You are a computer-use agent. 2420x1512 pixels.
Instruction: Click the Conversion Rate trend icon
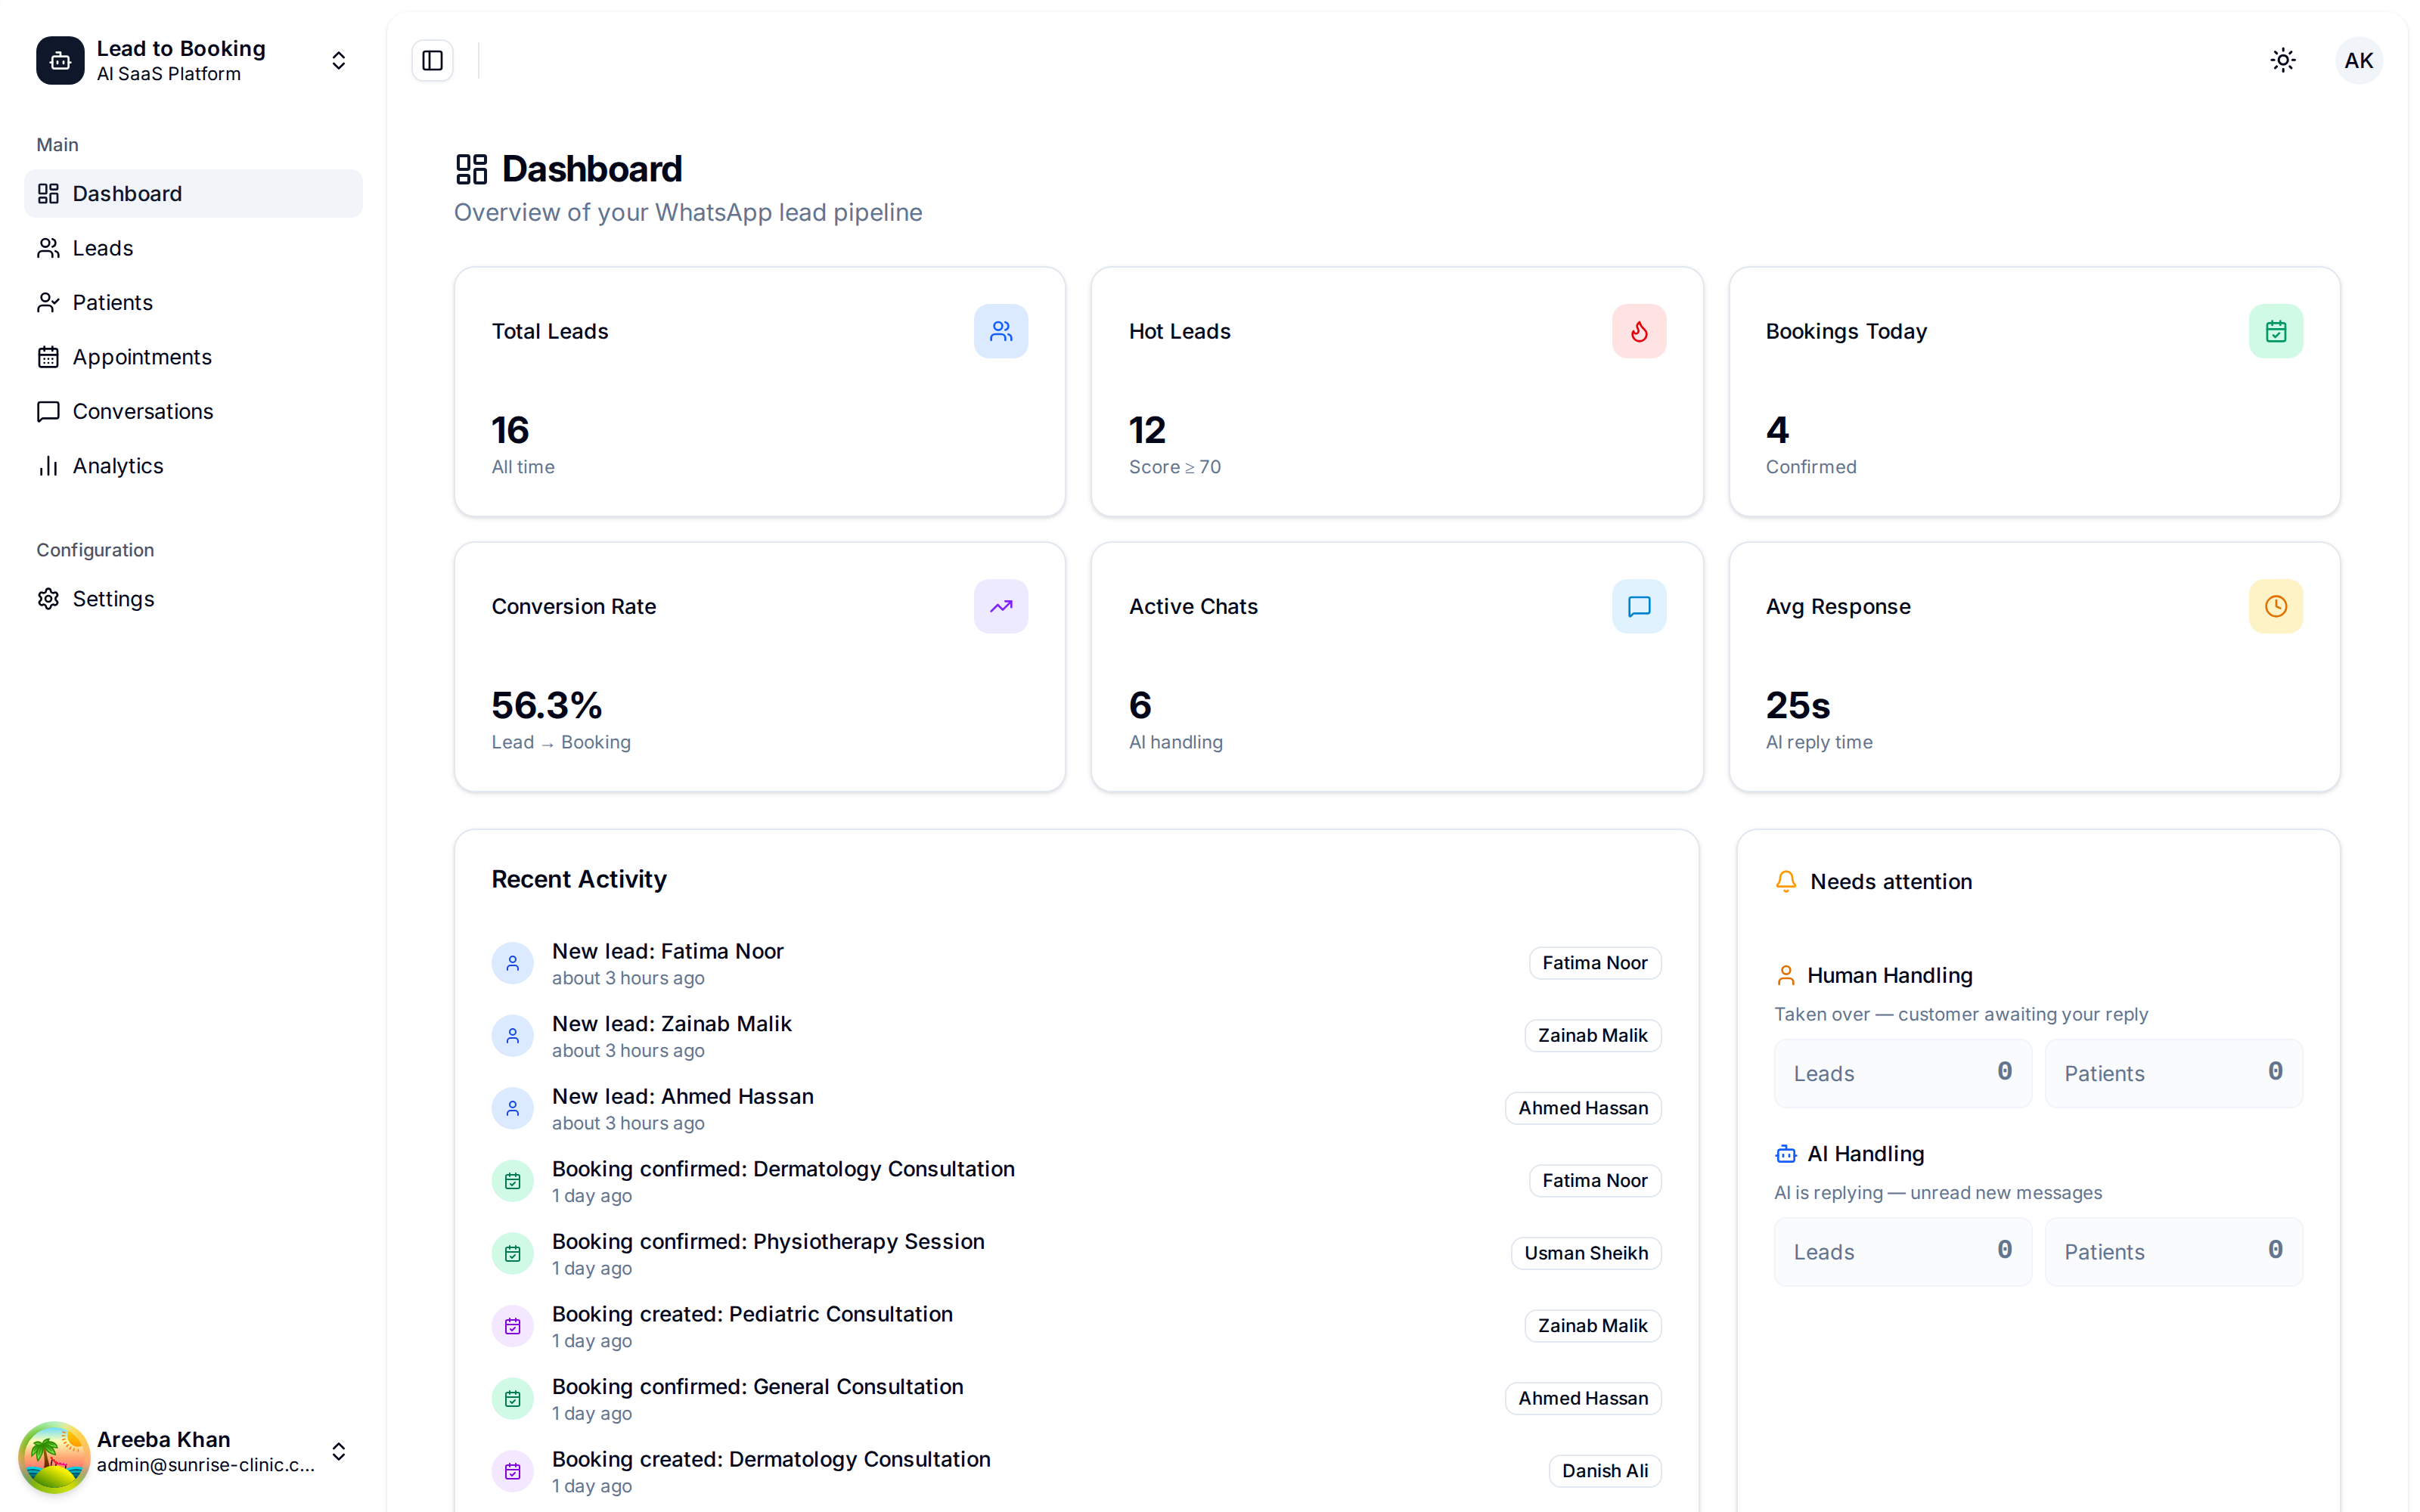tap(1001, 606)
